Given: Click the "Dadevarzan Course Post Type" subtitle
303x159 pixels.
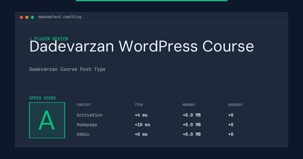Looking at the screenshot, I should (x=67, y=69).
